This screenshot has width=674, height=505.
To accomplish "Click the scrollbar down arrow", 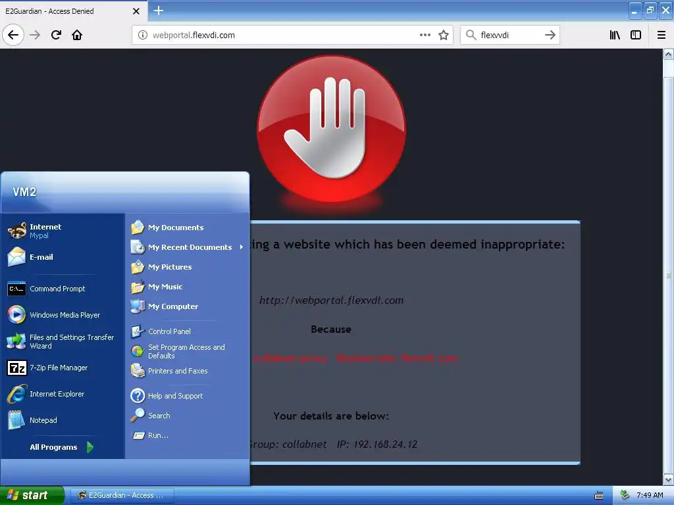I will pos(668,479).
